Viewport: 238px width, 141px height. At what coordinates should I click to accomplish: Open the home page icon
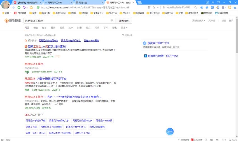(x=31, y=8)
